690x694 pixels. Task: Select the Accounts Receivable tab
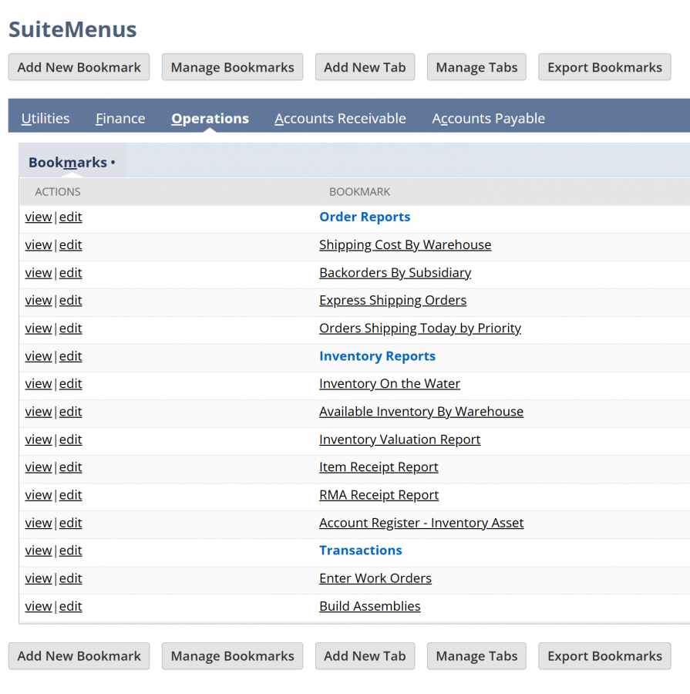340,118
